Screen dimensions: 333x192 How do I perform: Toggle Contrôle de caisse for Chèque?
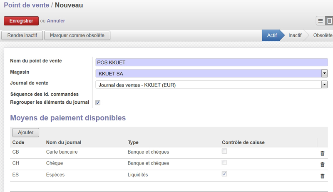pos(224,162)
